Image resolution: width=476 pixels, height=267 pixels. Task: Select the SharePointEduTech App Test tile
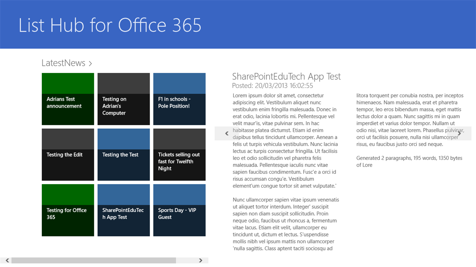(x=124, y=210)
